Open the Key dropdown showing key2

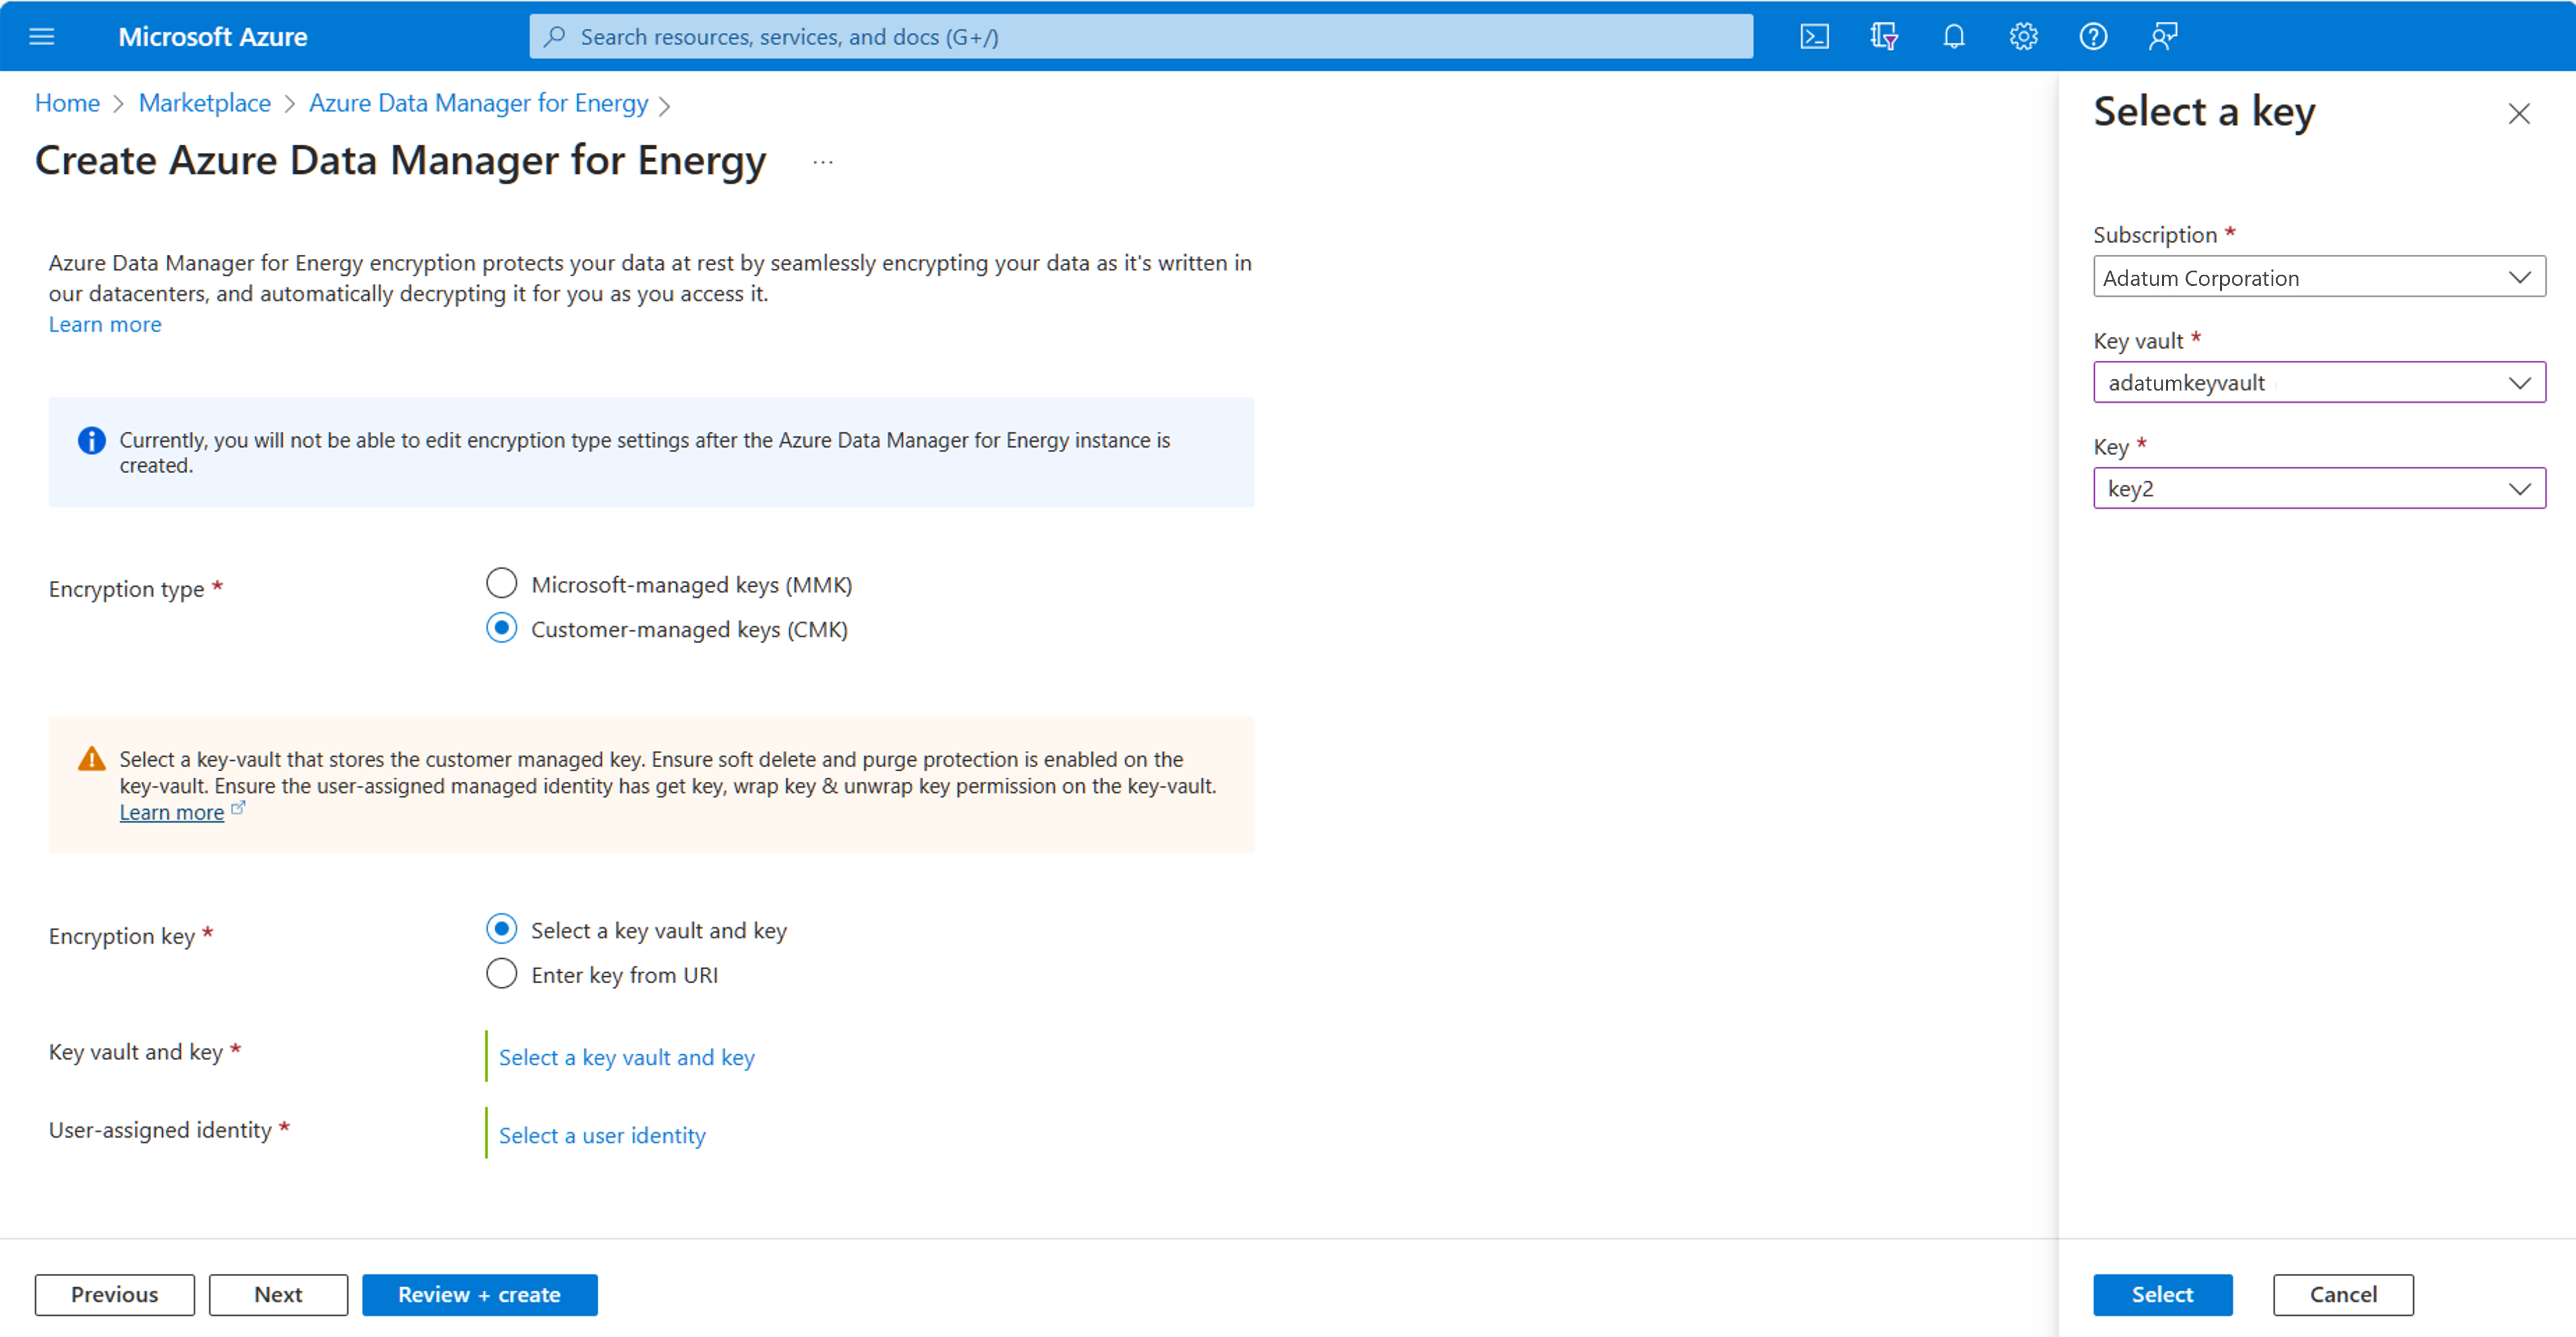tap(2318, 489)
